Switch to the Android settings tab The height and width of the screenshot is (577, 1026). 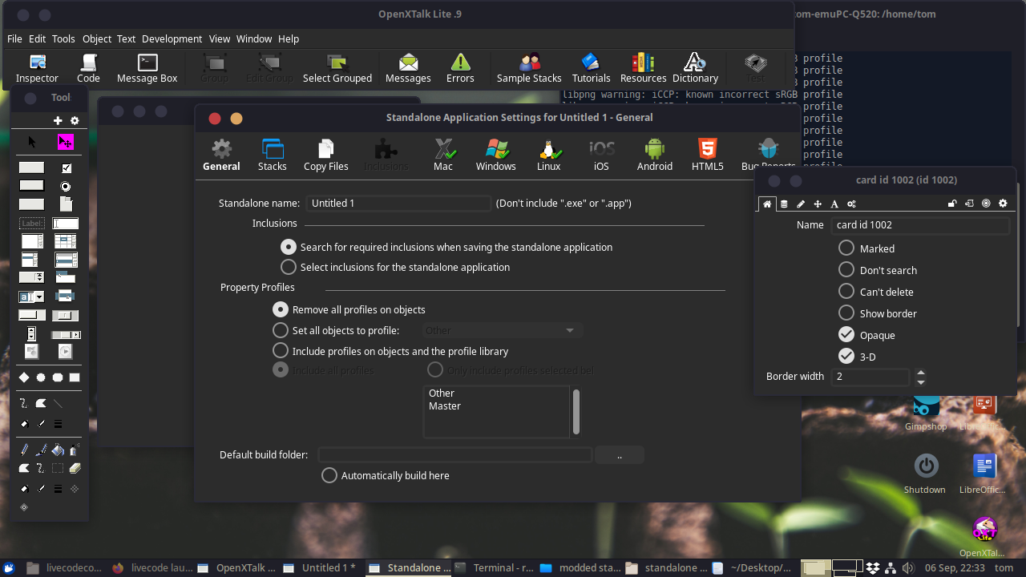click(655, 155)
